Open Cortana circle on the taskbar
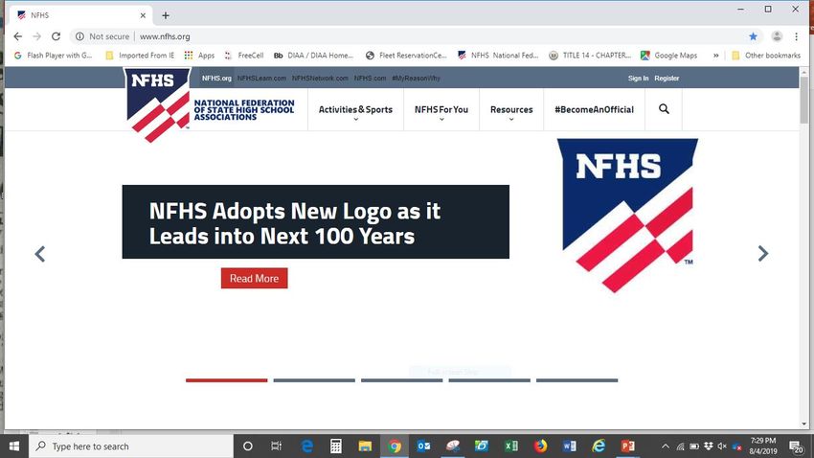814x458 pixels. tap(248, 447)
